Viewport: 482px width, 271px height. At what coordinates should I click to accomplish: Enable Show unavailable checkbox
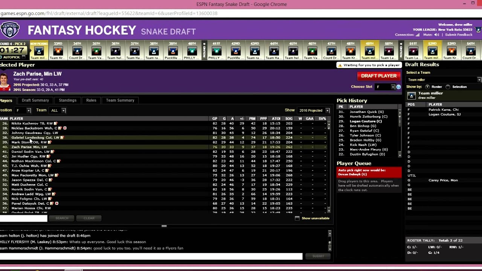pyautogui.click(x=297, y=218)
